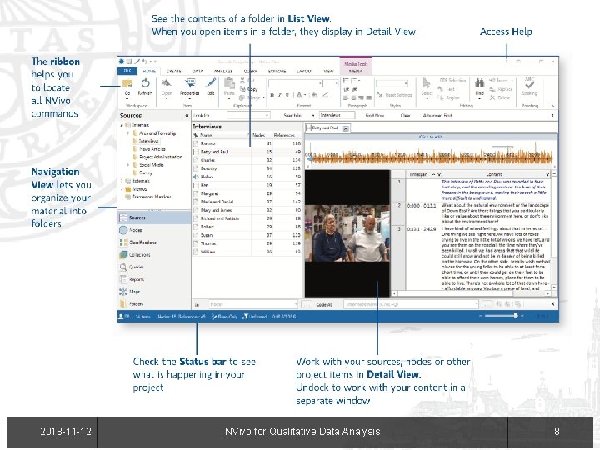600x450 pixels.
Task: Click the Go workspace icon in the ribbon
Action: pyautogui.click(x=127, y=83)
